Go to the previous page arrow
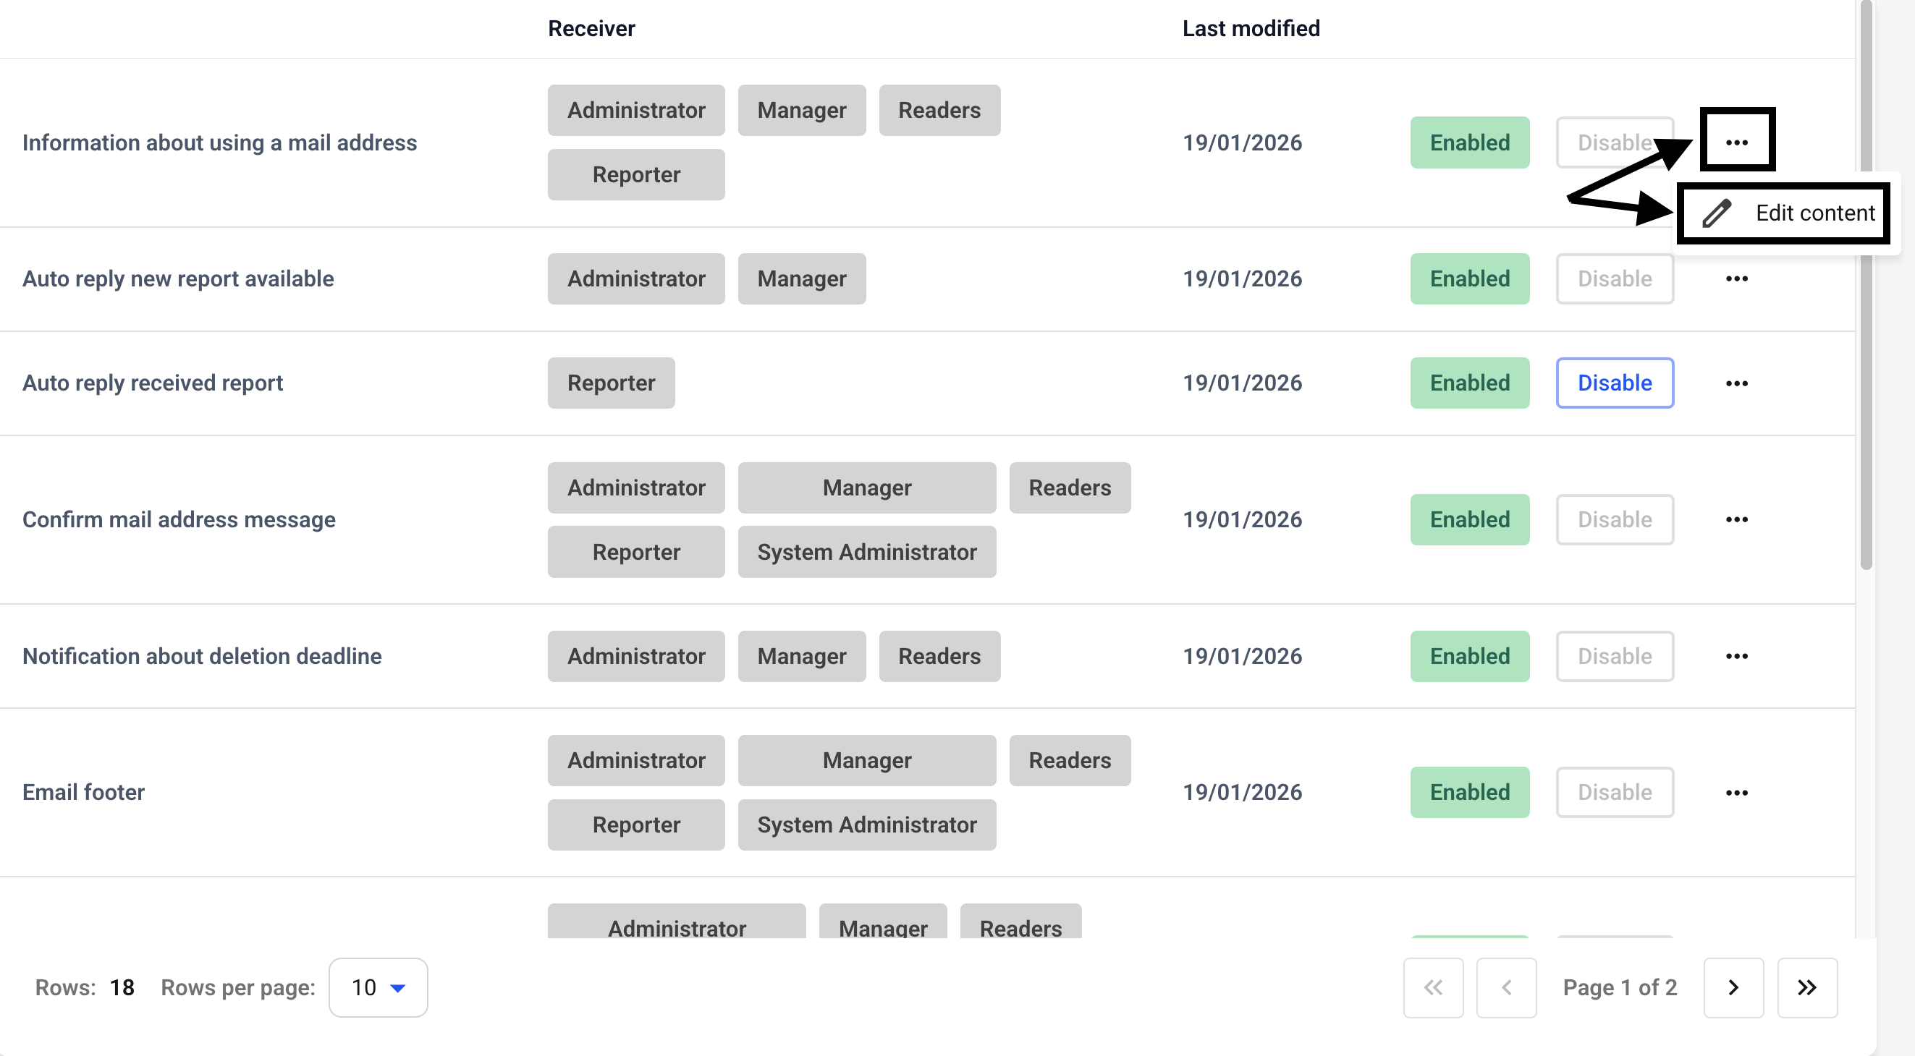The height and width of the screenshot is (1056, 1915). click(1506, 987)
